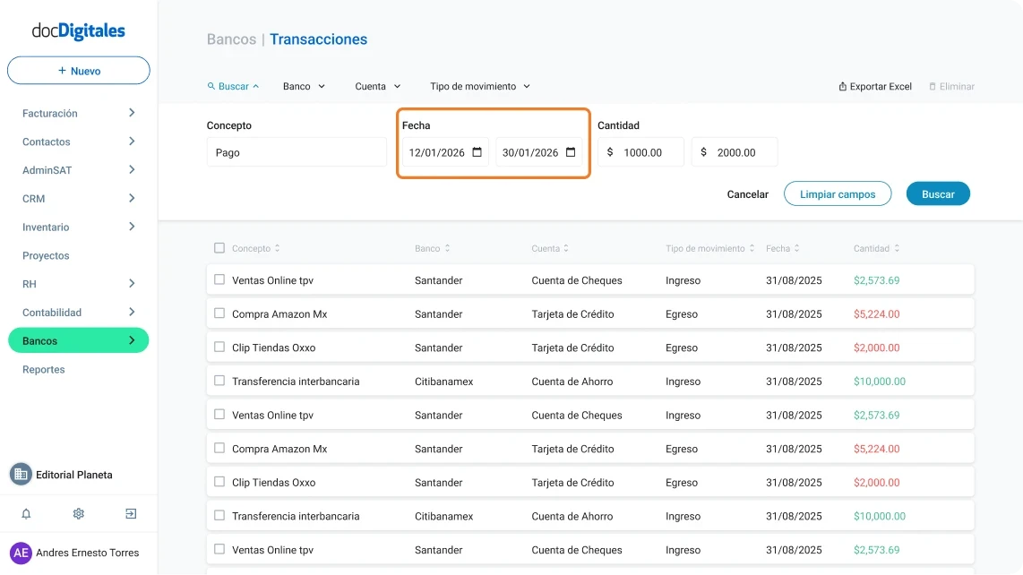Image resolution: width=1023 pixels, height=575 pixels.
Task: Click the Concepto input containing Pago
Action: tap(296, 152)
